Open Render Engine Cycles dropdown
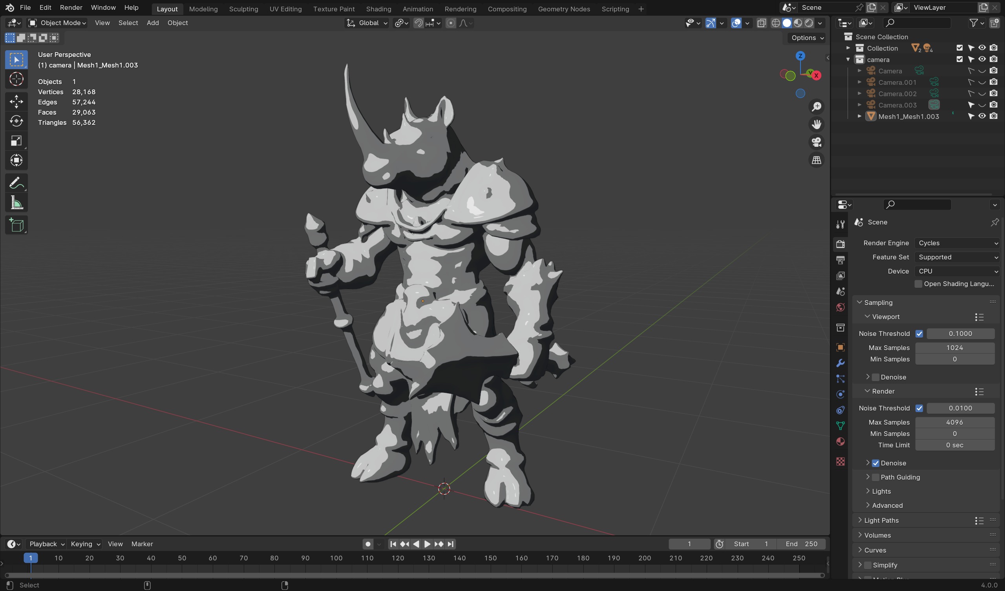This screenshot has width=1005, height=591. 957,243
